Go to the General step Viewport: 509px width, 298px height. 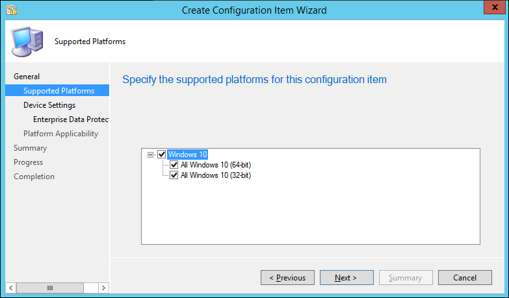27,77
